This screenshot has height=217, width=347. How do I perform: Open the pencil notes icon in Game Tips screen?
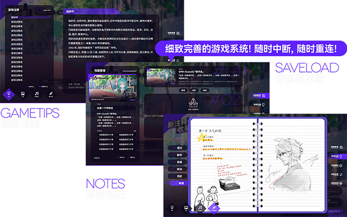[x=51, y=94]
